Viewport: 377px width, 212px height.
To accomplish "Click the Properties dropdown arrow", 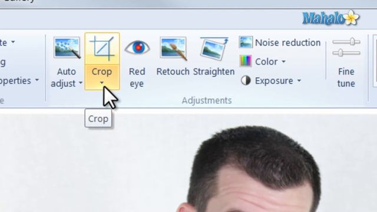I will pyautogui.click(x=37, y=80).
